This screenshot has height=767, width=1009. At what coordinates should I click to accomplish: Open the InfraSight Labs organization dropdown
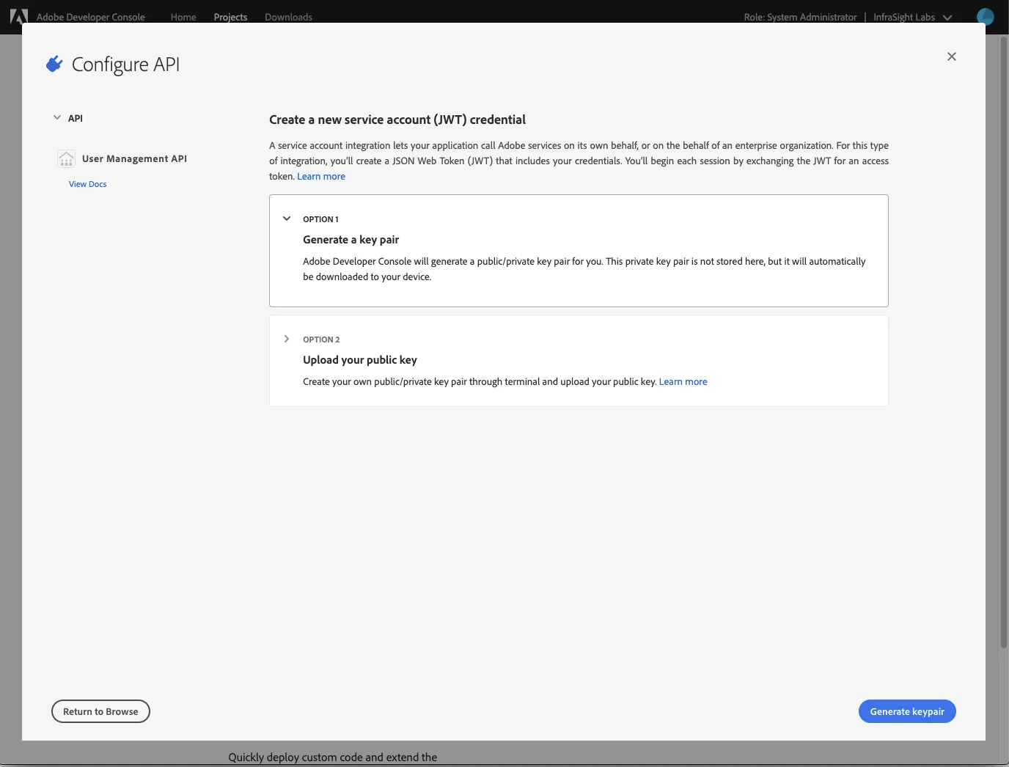tap(912, 17)
